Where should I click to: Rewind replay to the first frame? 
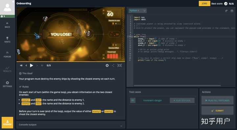[21, 65]
